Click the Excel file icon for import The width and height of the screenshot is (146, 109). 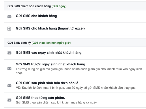[9, 29]
